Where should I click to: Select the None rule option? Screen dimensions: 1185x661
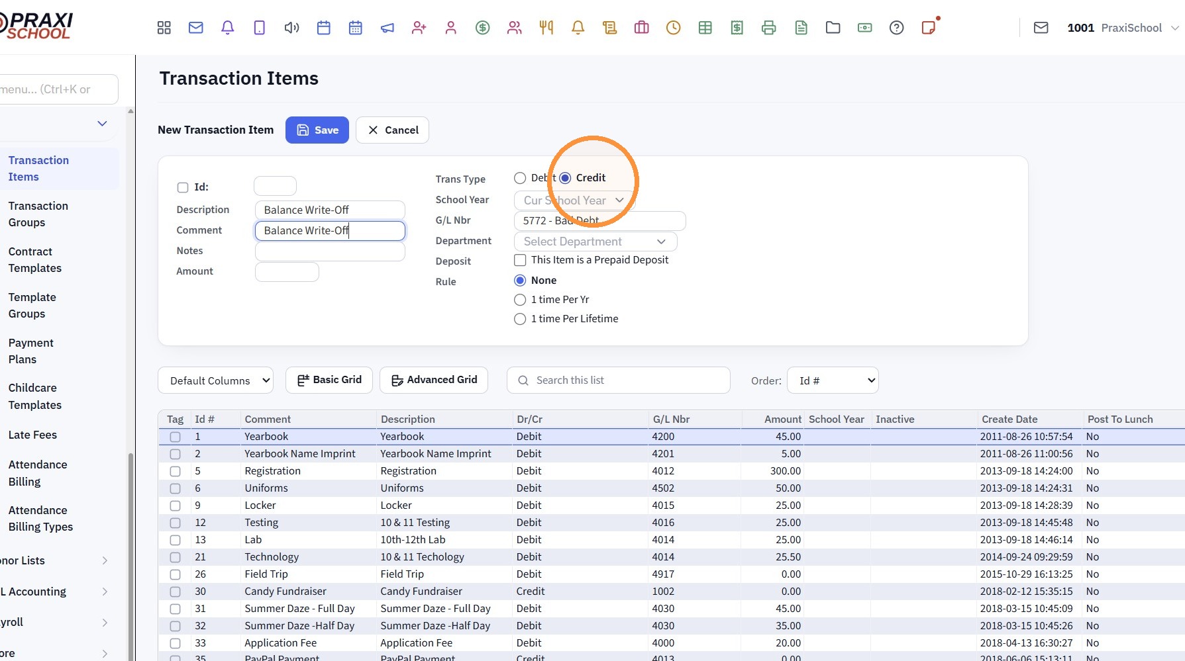tap(521, 281)
